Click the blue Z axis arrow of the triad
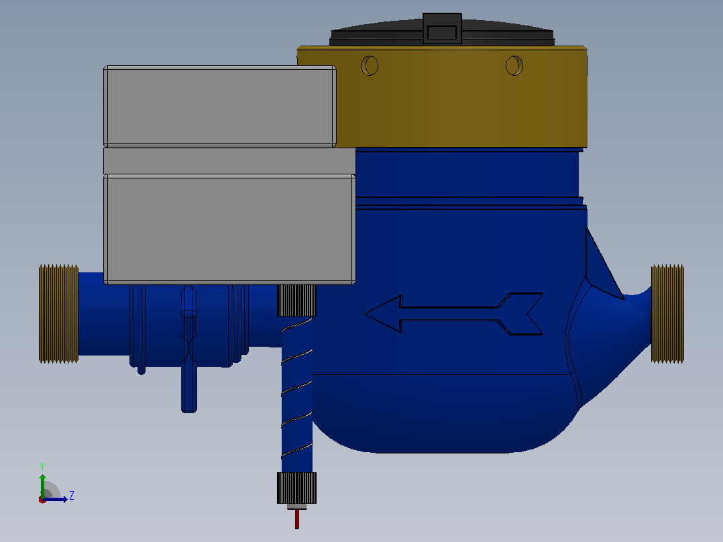The image size is (723, 542). [56, 499]
